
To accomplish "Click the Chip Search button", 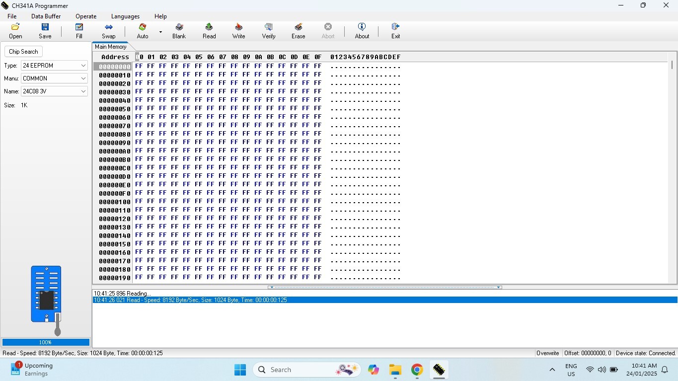I will point(23,52).
